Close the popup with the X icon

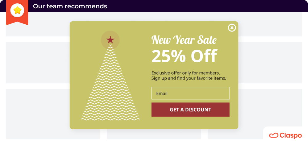232,28
